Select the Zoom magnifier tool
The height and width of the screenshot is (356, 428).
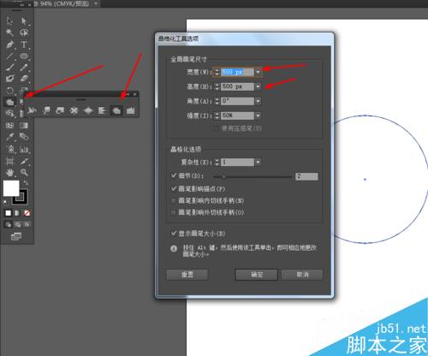point(24,172)
